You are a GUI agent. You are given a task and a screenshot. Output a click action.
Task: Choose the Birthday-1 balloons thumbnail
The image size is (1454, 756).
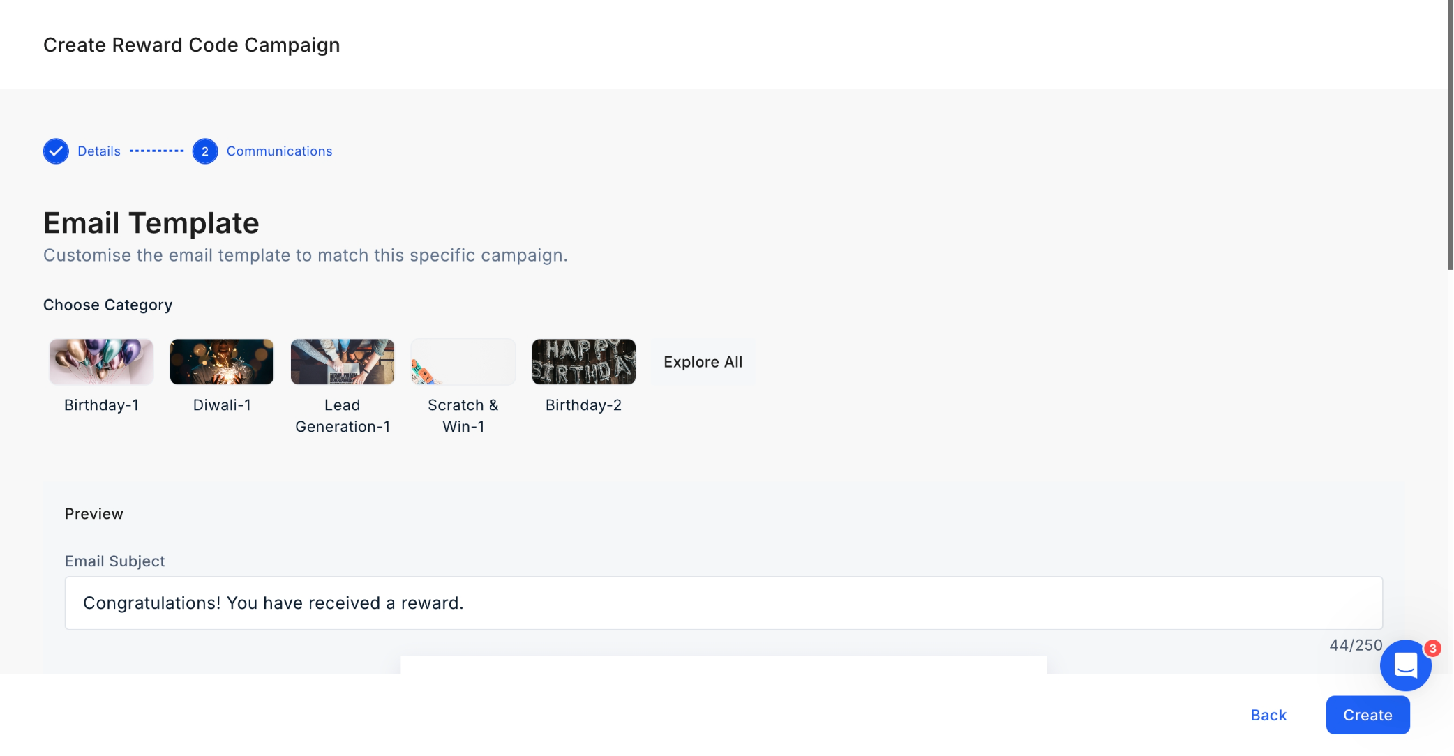[101, 362]
